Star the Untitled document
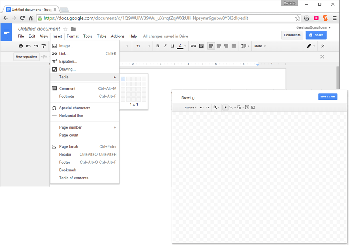The image size is (349, 245). pos(65,29)
